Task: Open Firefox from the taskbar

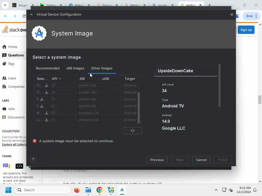Action: tap(77, 190)
